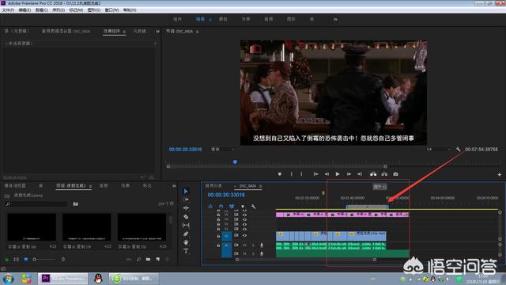The height and width of the screenshot is (285, 506).
Task: Click the Mark Out button
Action: coord(302,174)
